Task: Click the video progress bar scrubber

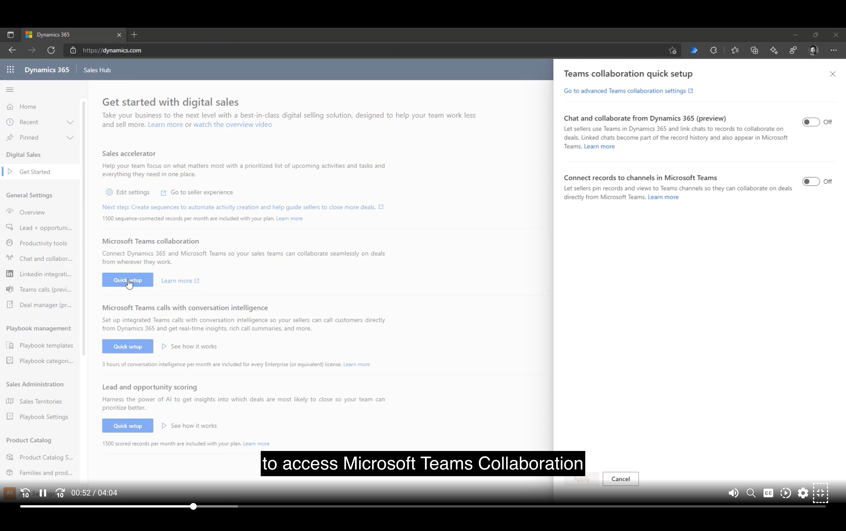Action: point(193,506)
